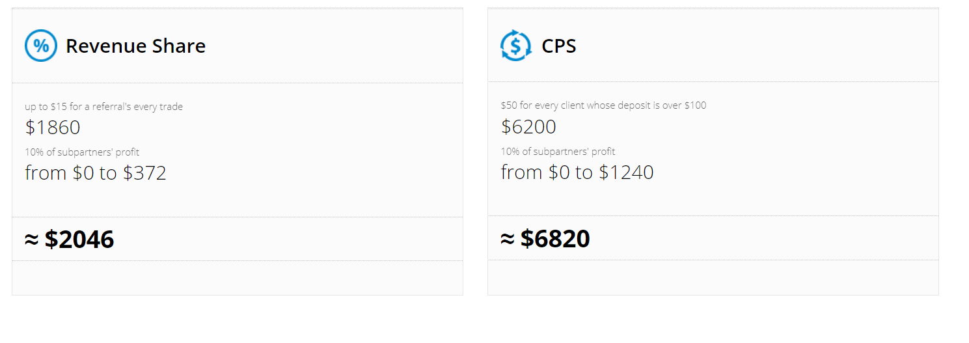Image resolution: width=969 pixels, height=343 pixels.
Task: Click empty footer strip of CPS card
Action: pos(713,277)
